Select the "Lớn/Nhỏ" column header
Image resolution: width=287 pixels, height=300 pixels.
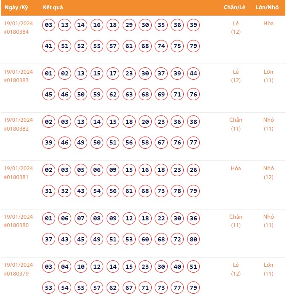tap(267, 8)
